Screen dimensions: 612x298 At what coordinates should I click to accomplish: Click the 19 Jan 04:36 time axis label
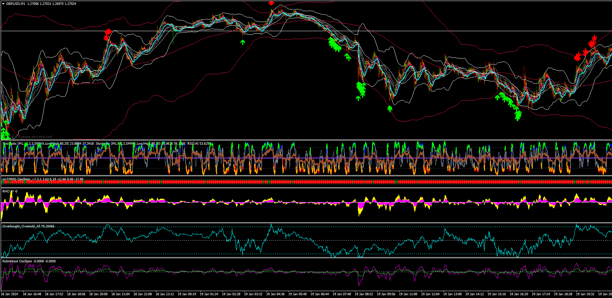pos(275,294)
